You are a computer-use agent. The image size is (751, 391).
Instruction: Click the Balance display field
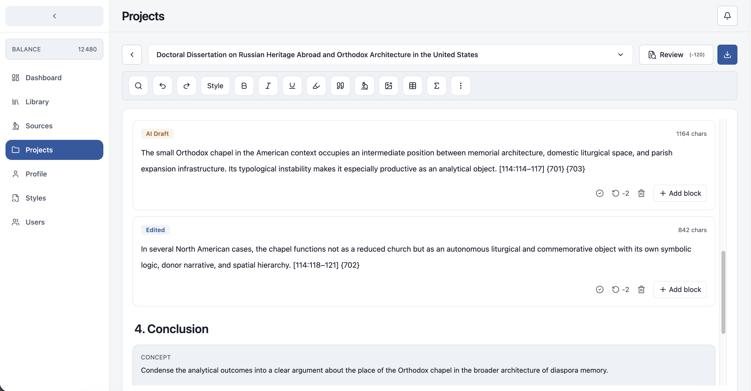click(54, 49)
